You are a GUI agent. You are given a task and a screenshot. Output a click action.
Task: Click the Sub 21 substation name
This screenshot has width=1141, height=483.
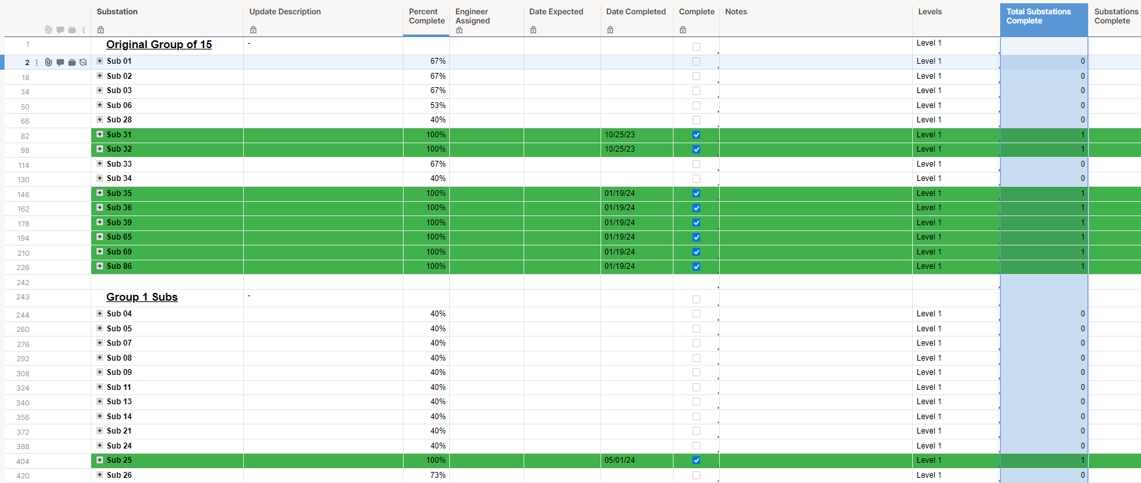119,431
